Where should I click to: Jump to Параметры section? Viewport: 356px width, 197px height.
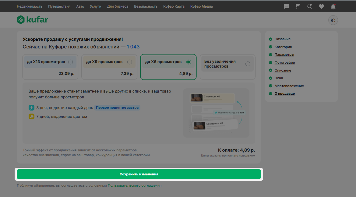click(x=284, y=55)
